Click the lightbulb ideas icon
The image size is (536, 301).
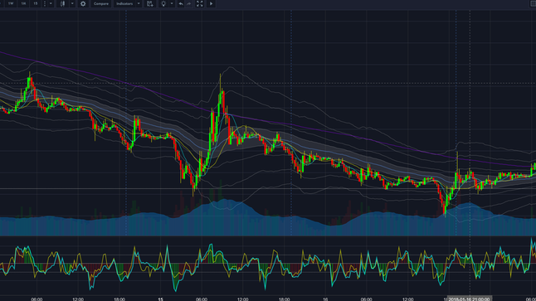point(163,3)
